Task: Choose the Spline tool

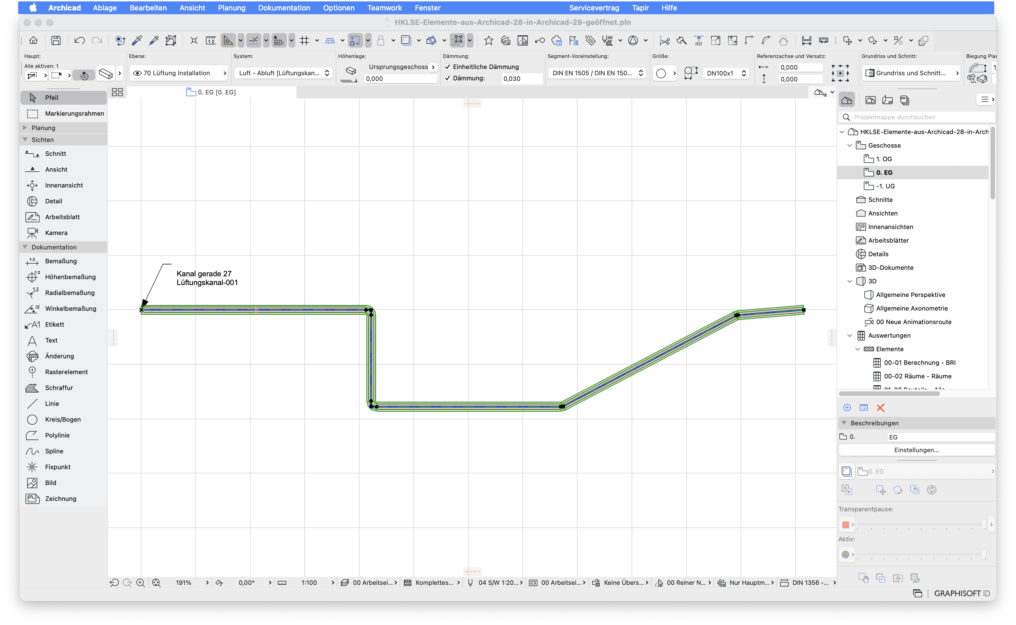Action: (63, 451)
